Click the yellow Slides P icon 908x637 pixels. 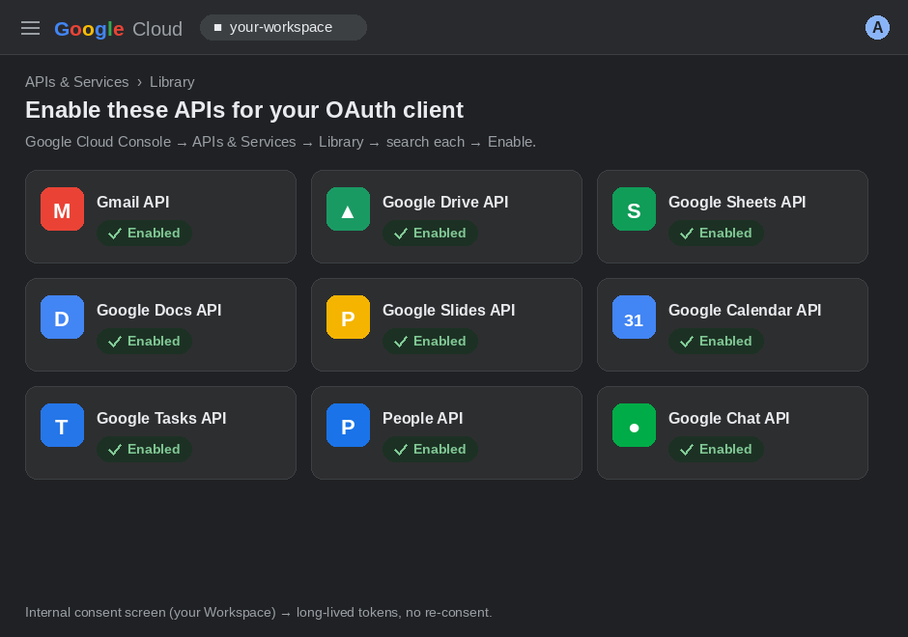[x=348, y=318]
